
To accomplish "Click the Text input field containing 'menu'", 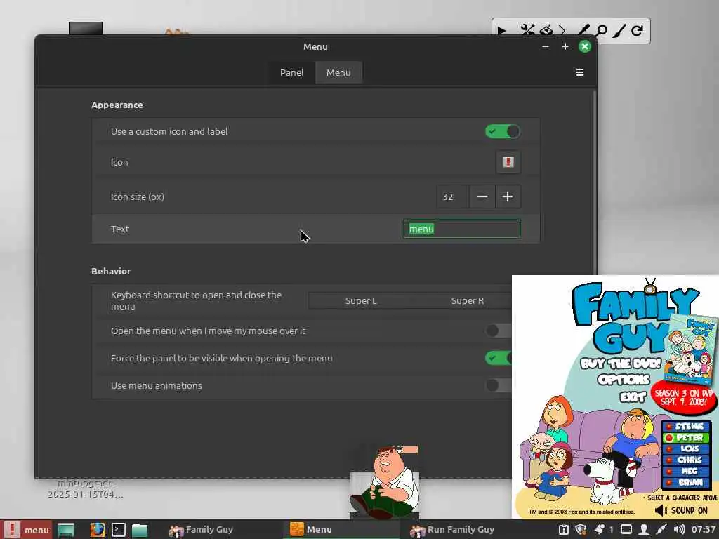I will tap(462, 229).
